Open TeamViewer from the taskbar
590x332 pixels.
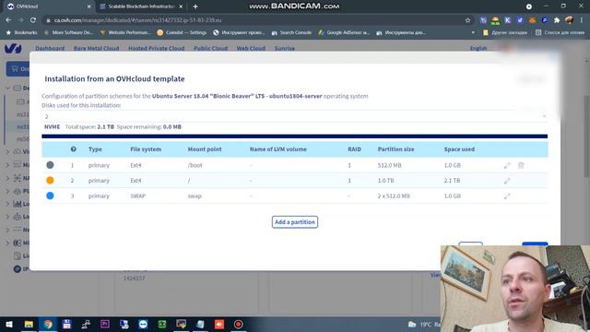[143, 324]
